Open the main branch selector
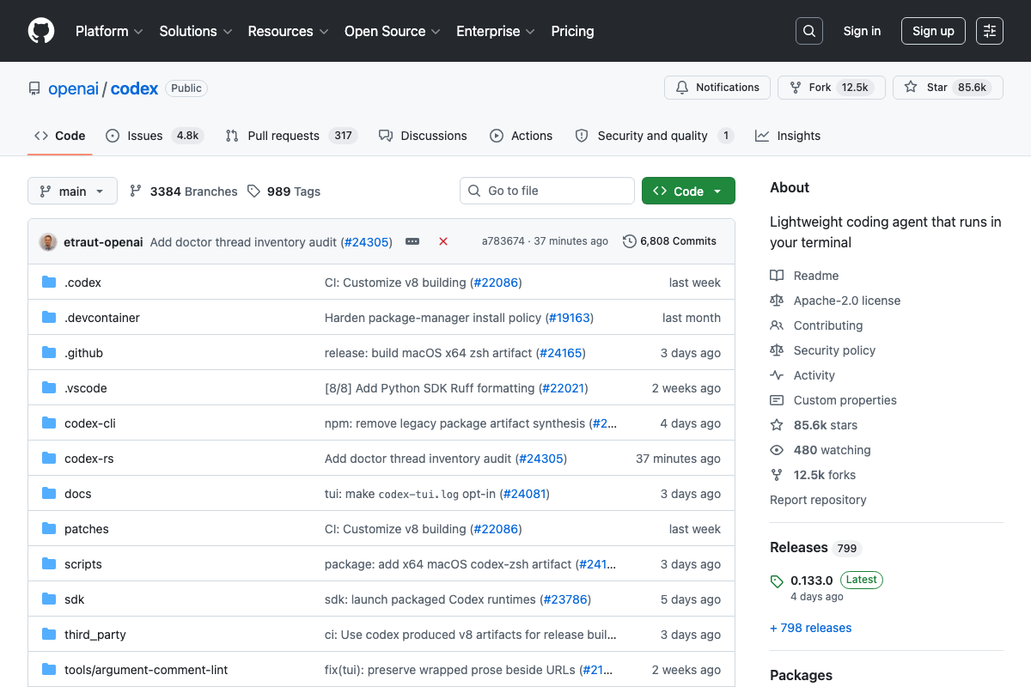Image resolution: width=1031 pixels, height=687 pixels. coord(72,192)
